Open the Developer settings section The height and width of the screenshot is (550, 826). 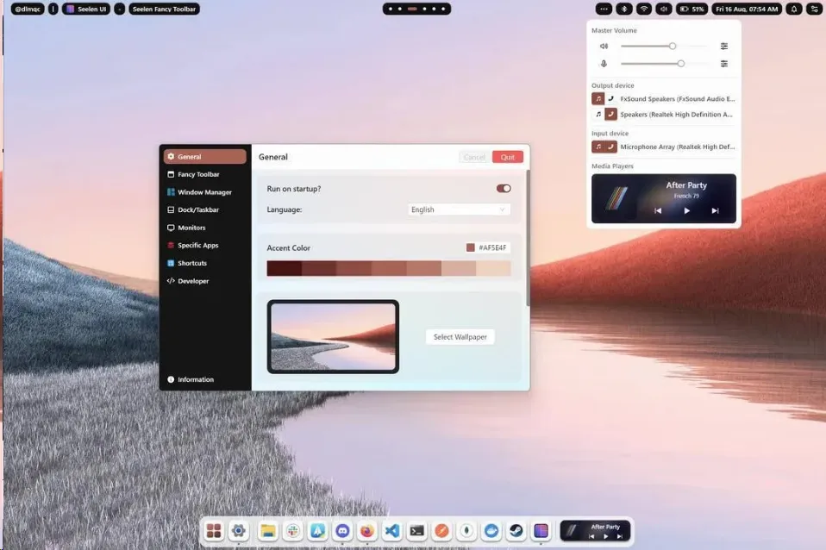(x=204, y=281)
